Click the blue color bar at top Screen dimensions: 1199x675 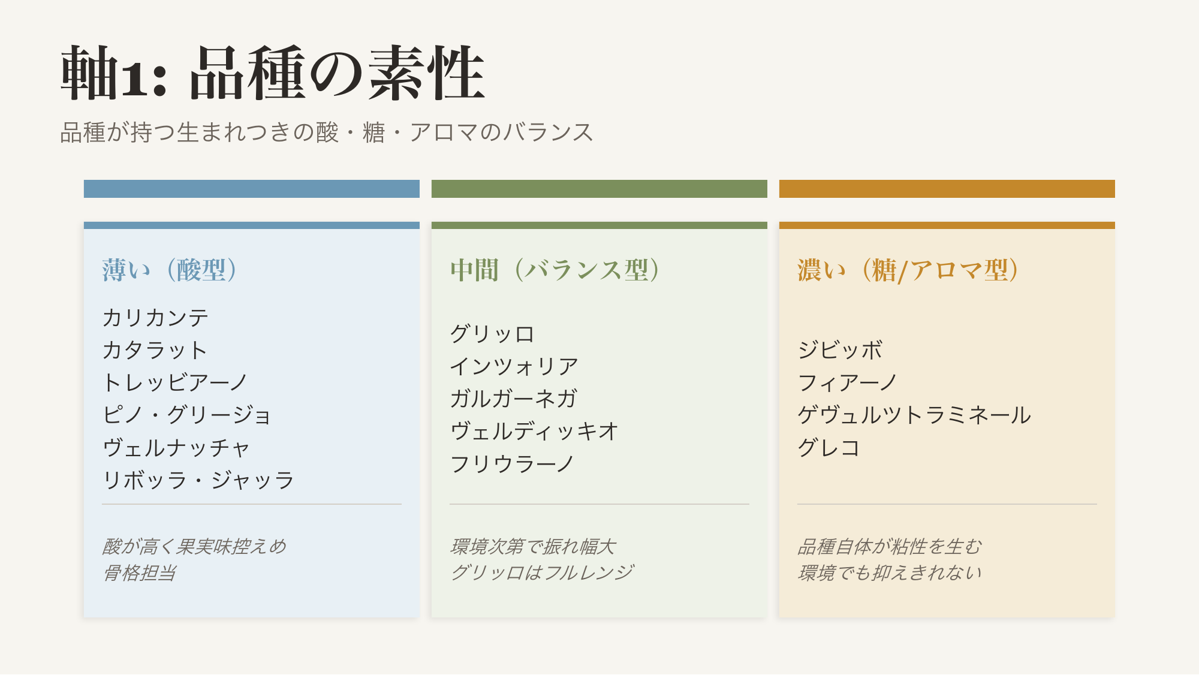252,189
